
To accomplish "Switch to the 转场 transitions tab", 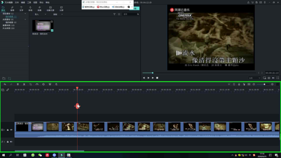I will pos(30,9).
